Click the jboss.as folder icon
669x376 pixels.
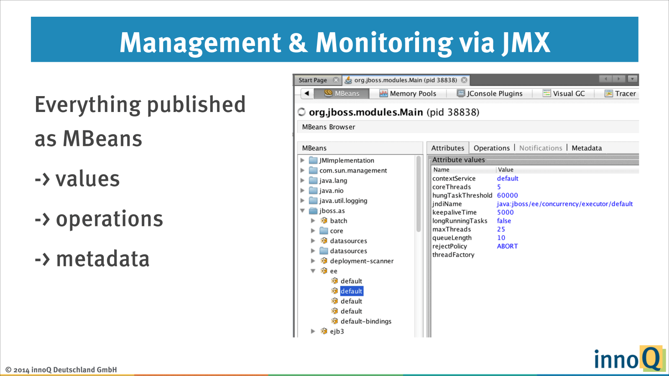coord(313,211)
